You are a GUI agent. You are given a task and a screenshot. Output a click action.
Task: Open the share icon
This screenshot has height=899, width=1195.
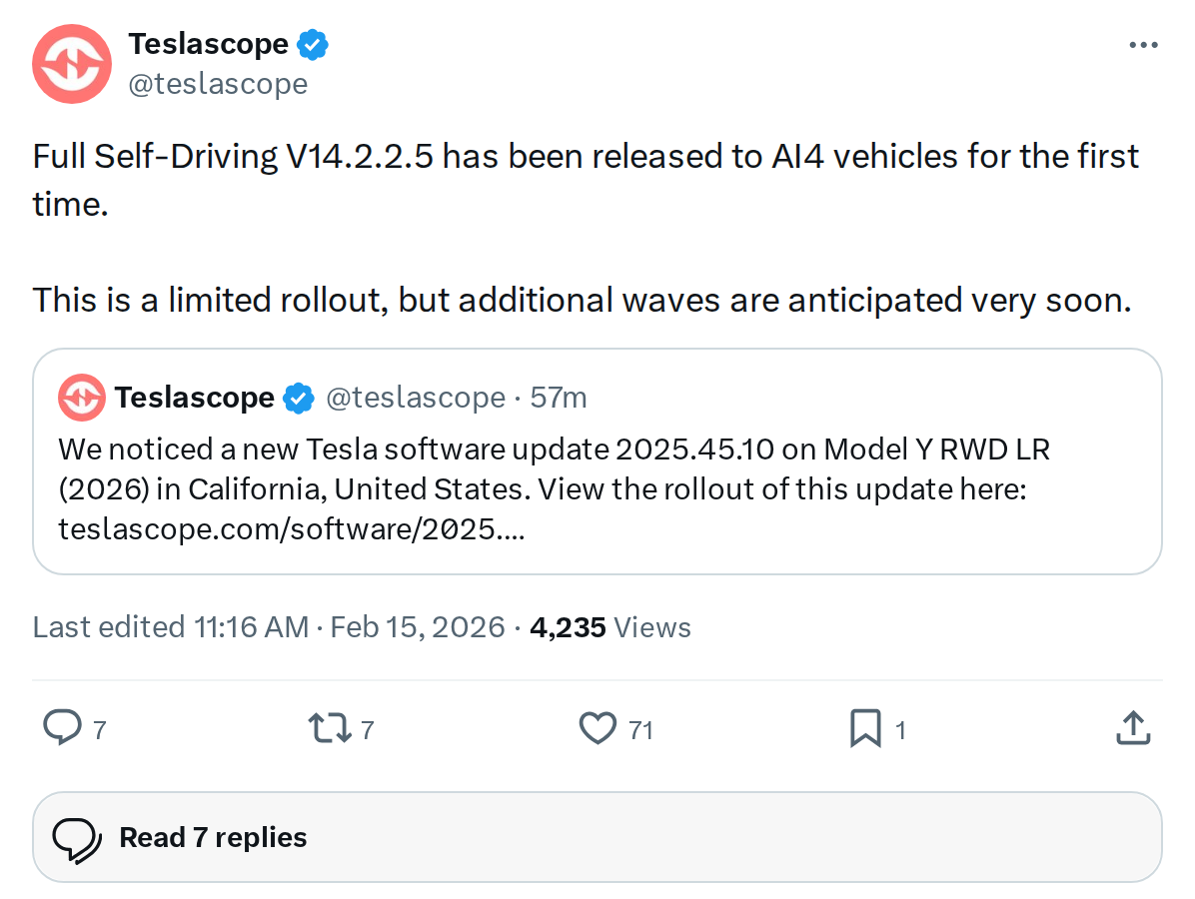[x=1132, y=728]
